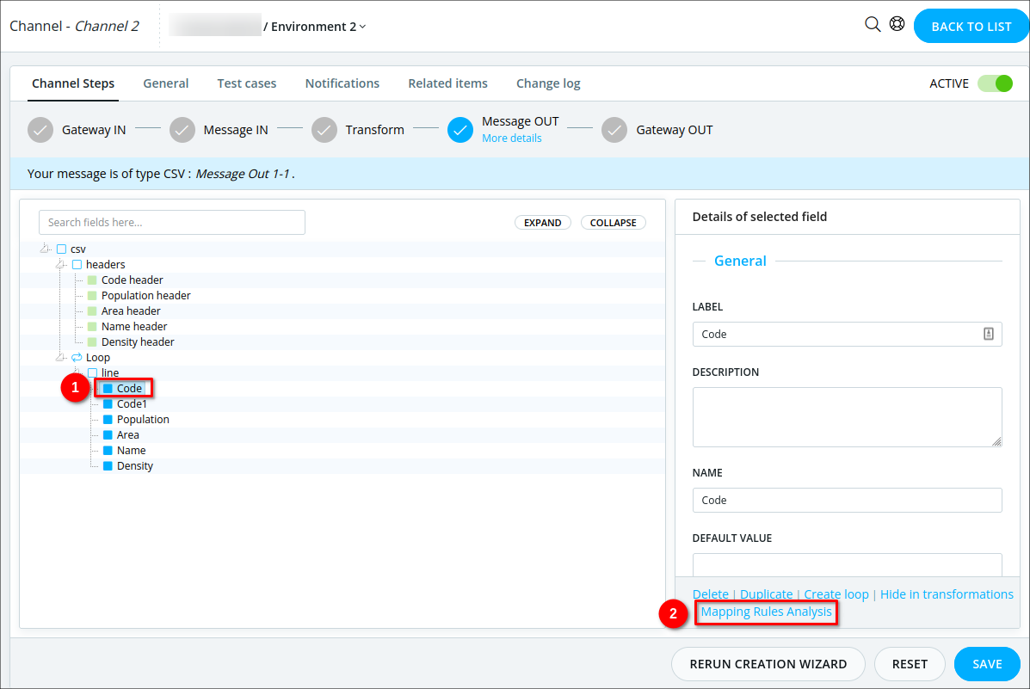Switch to the Channel Steps tab
This screenshot has height=689, width=1030.
(x=73, y=83)
